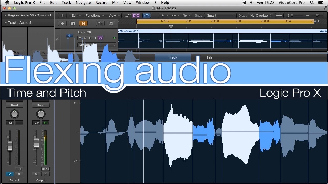This screenshot has width=328, height=184.
Task: Click the marker flag menu button
Action: click(x=100, y=23)
